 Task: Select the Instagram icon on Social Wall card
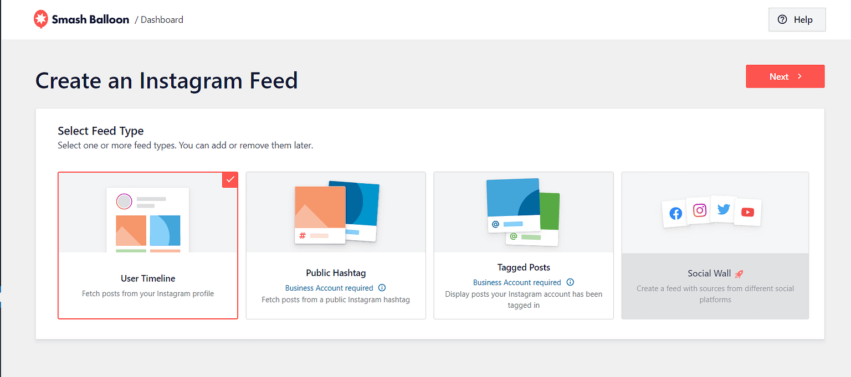point(699,211)
